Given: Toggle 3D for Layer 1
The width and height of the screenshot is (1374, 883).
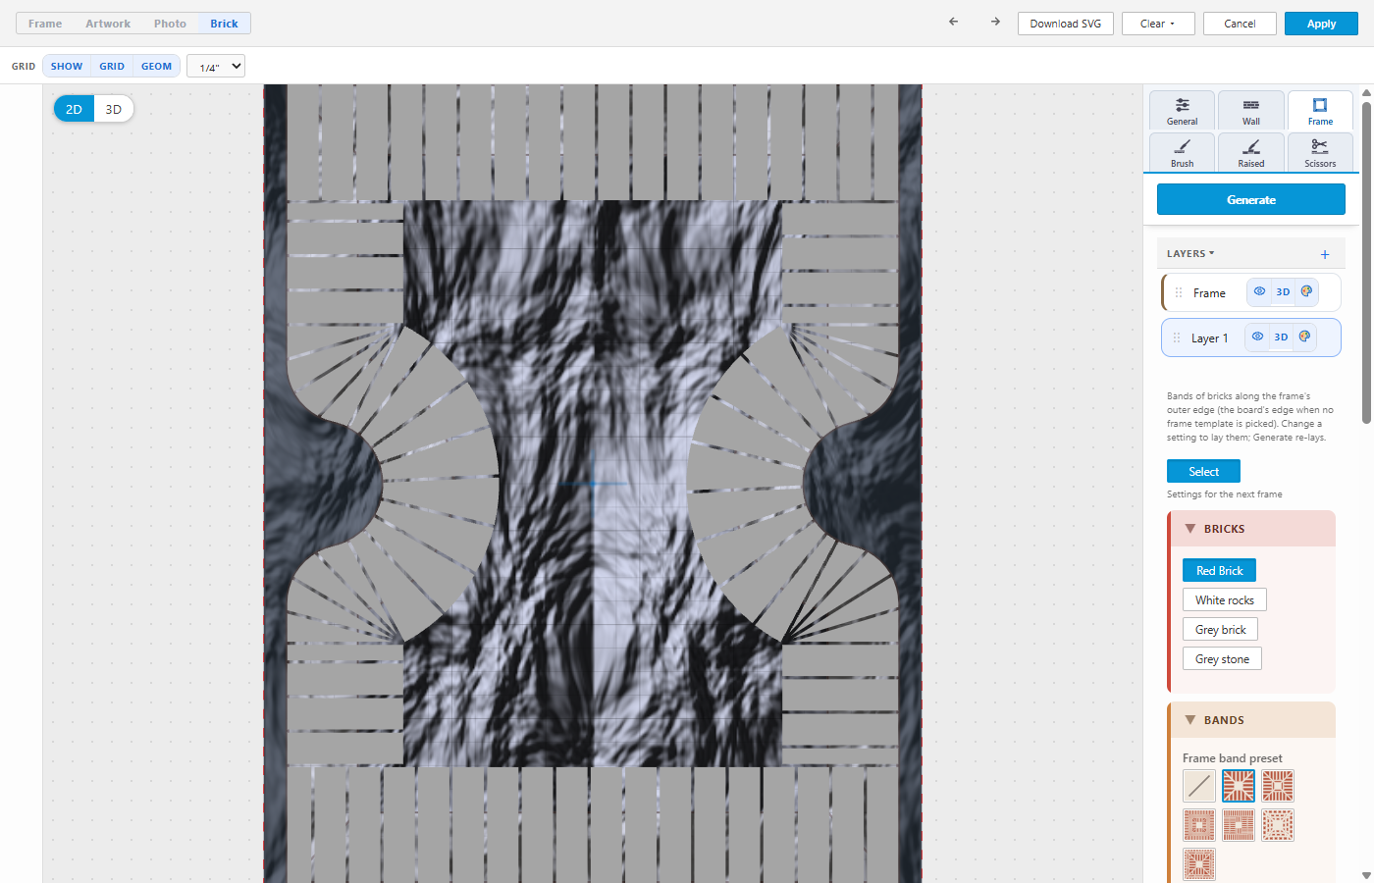Looking at the screenshot, I should 1281,337.
